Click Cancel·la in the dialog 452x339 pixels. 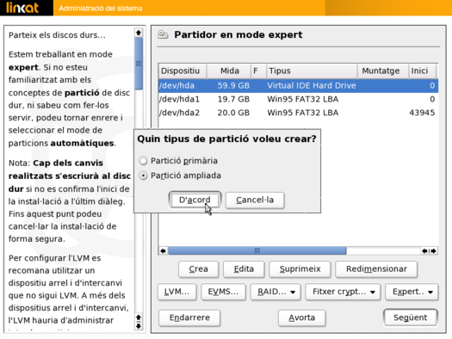click(x=255, y=200)
